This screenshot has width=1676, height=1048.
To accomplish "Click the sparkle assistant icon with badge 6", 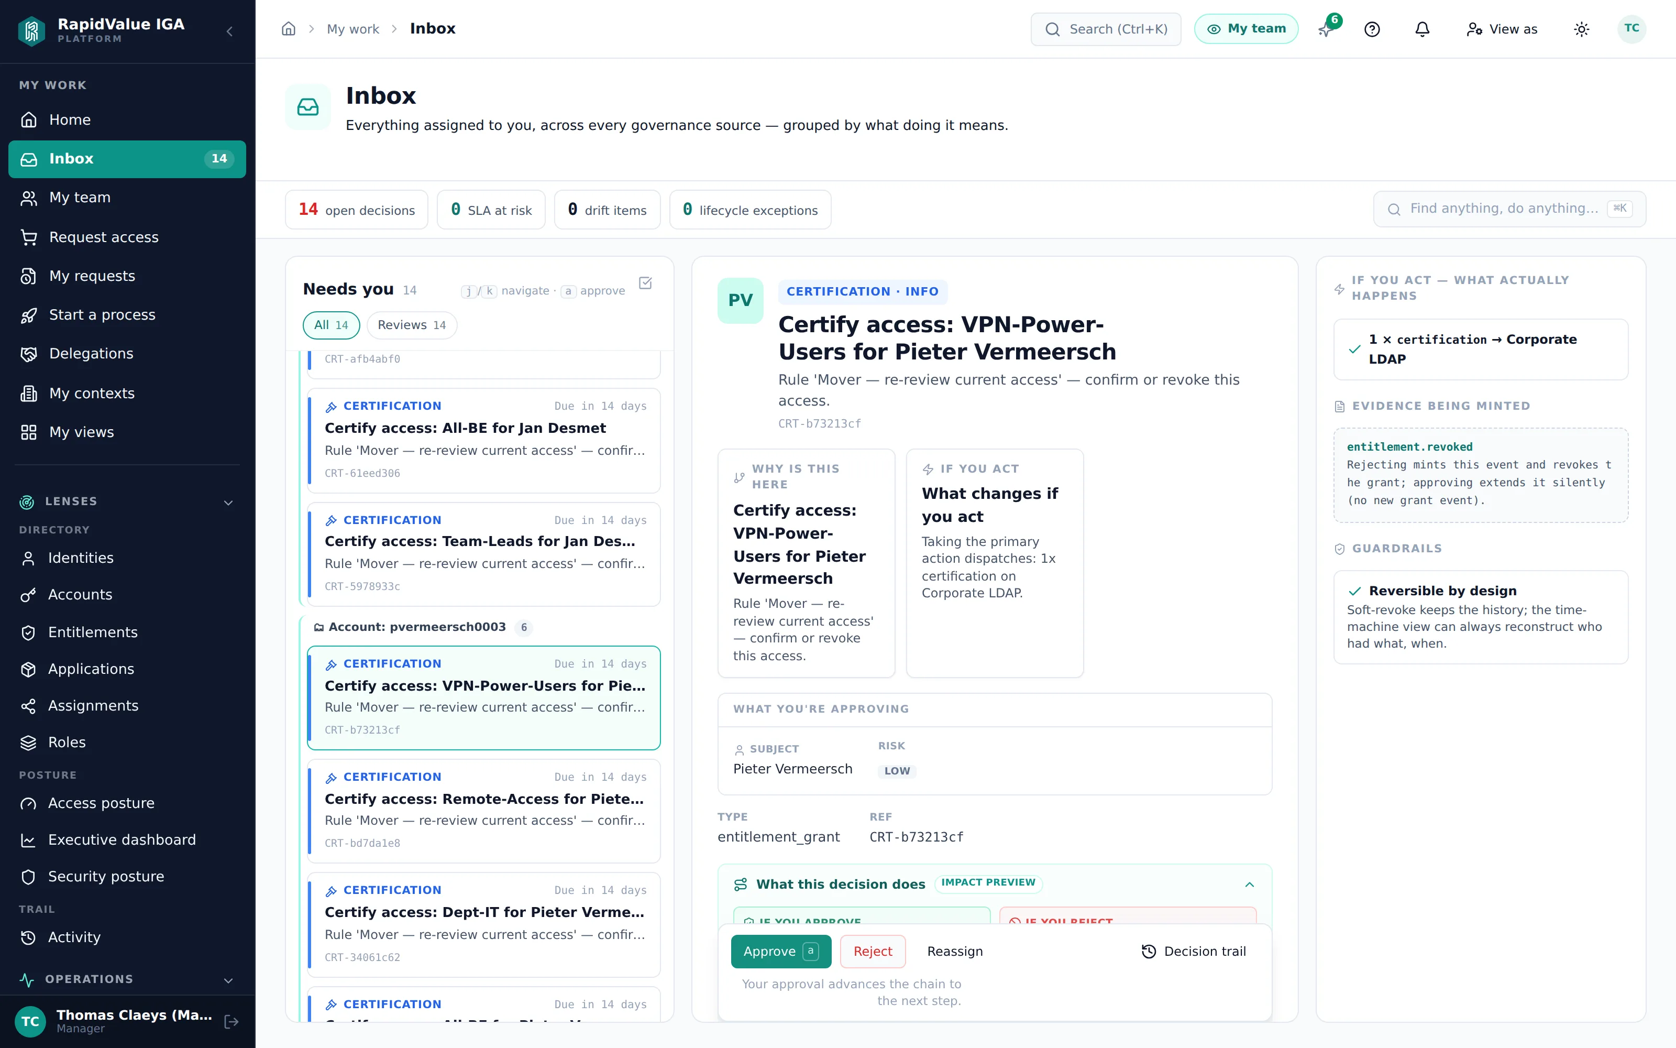I will point(1326,28).
